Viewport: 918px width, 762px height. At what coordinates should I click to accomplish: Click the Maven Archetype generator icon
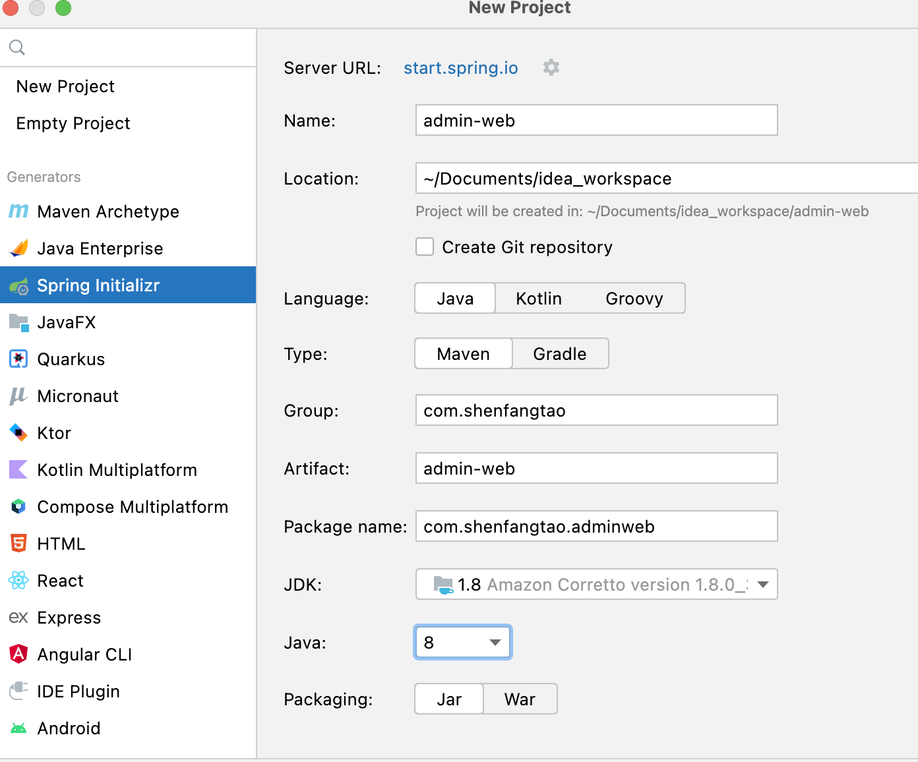18,212
